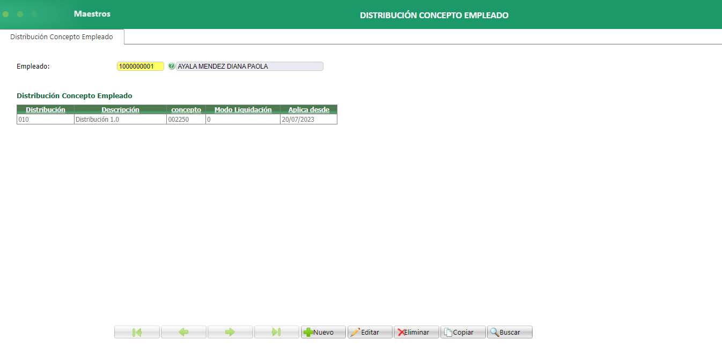
Task: Jump to the first record using navigation arrow
Action: [x=137, y=331]
